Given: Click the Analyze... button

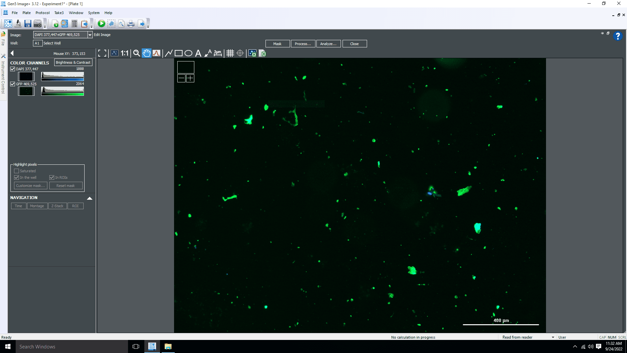Looking at the screenshot, I should coord(329,44).
